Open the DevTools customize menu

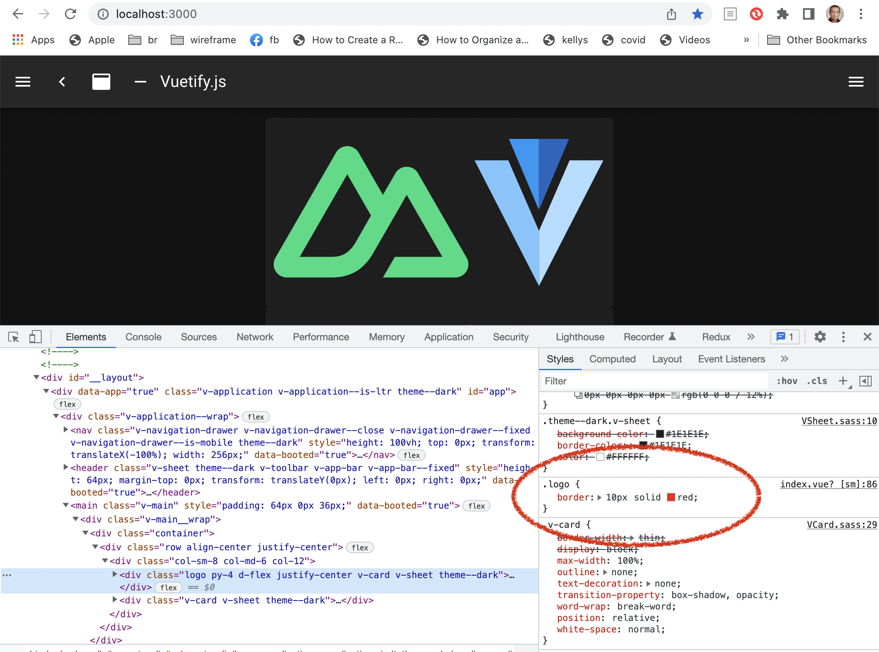843,337
